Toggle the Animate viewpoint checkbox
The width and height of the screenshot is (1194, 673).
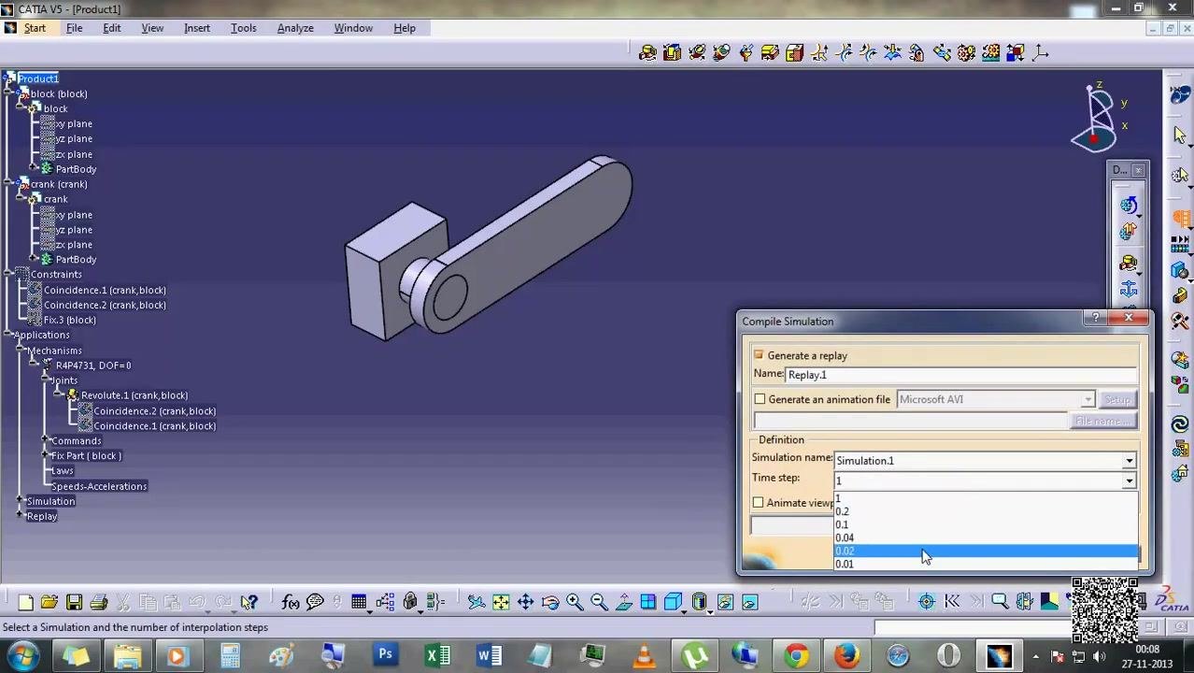click(x=759, y=503)
